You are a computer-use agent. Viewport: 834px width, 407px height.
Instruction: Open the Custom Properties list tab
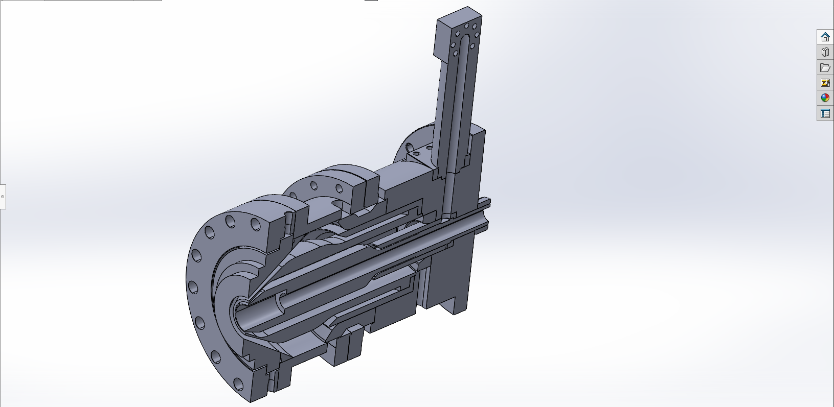coord(825,113)
